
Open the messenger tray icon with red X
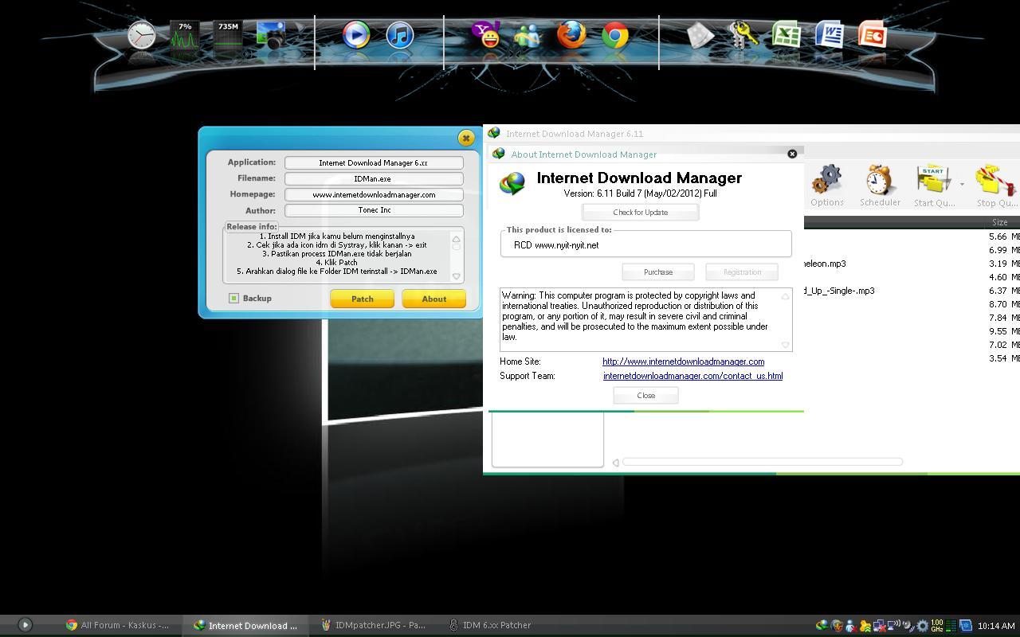coord(851,626)
